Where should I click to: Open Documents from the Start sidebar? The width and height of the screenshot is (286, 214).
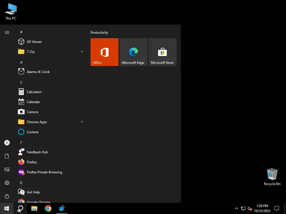pyautogui.click(x=7, y=156)
